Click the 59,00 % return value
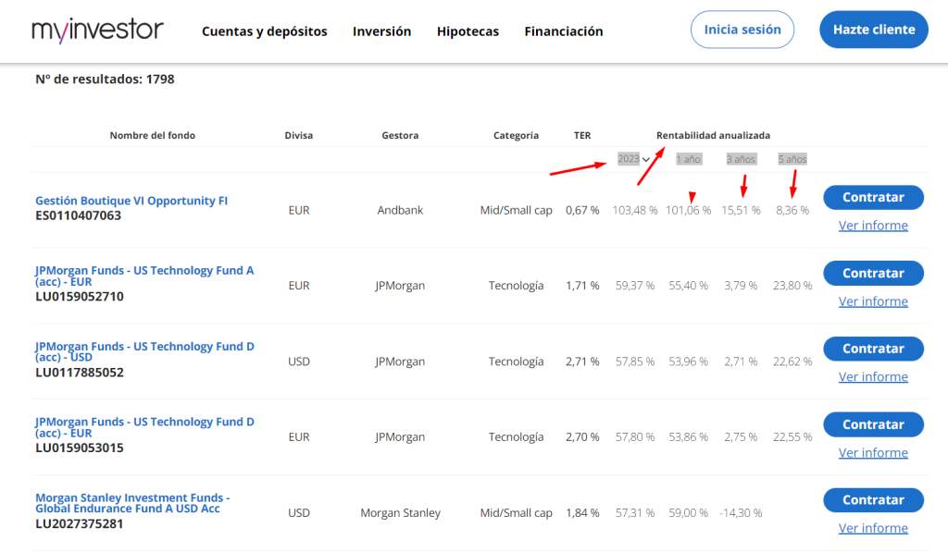The width and height of the screenshot is (948, 552). click(688, 513)
